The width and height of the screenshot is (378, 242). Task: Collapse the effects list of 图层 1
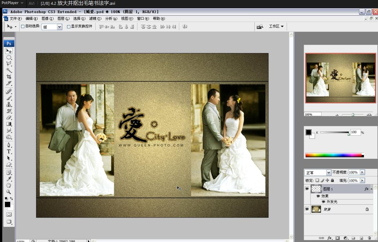[372, 189]
